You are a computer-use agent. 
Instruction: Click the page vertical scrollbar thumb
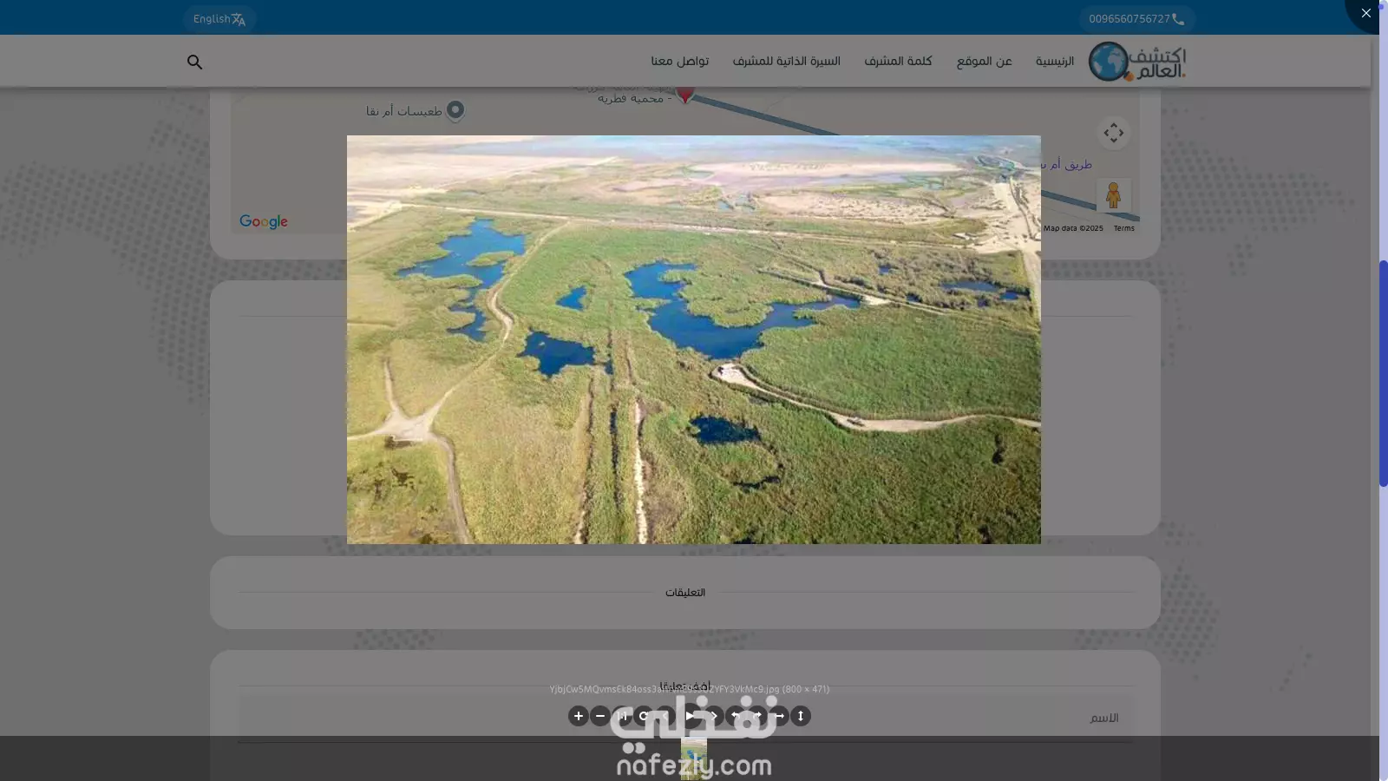pos(1383,373)
